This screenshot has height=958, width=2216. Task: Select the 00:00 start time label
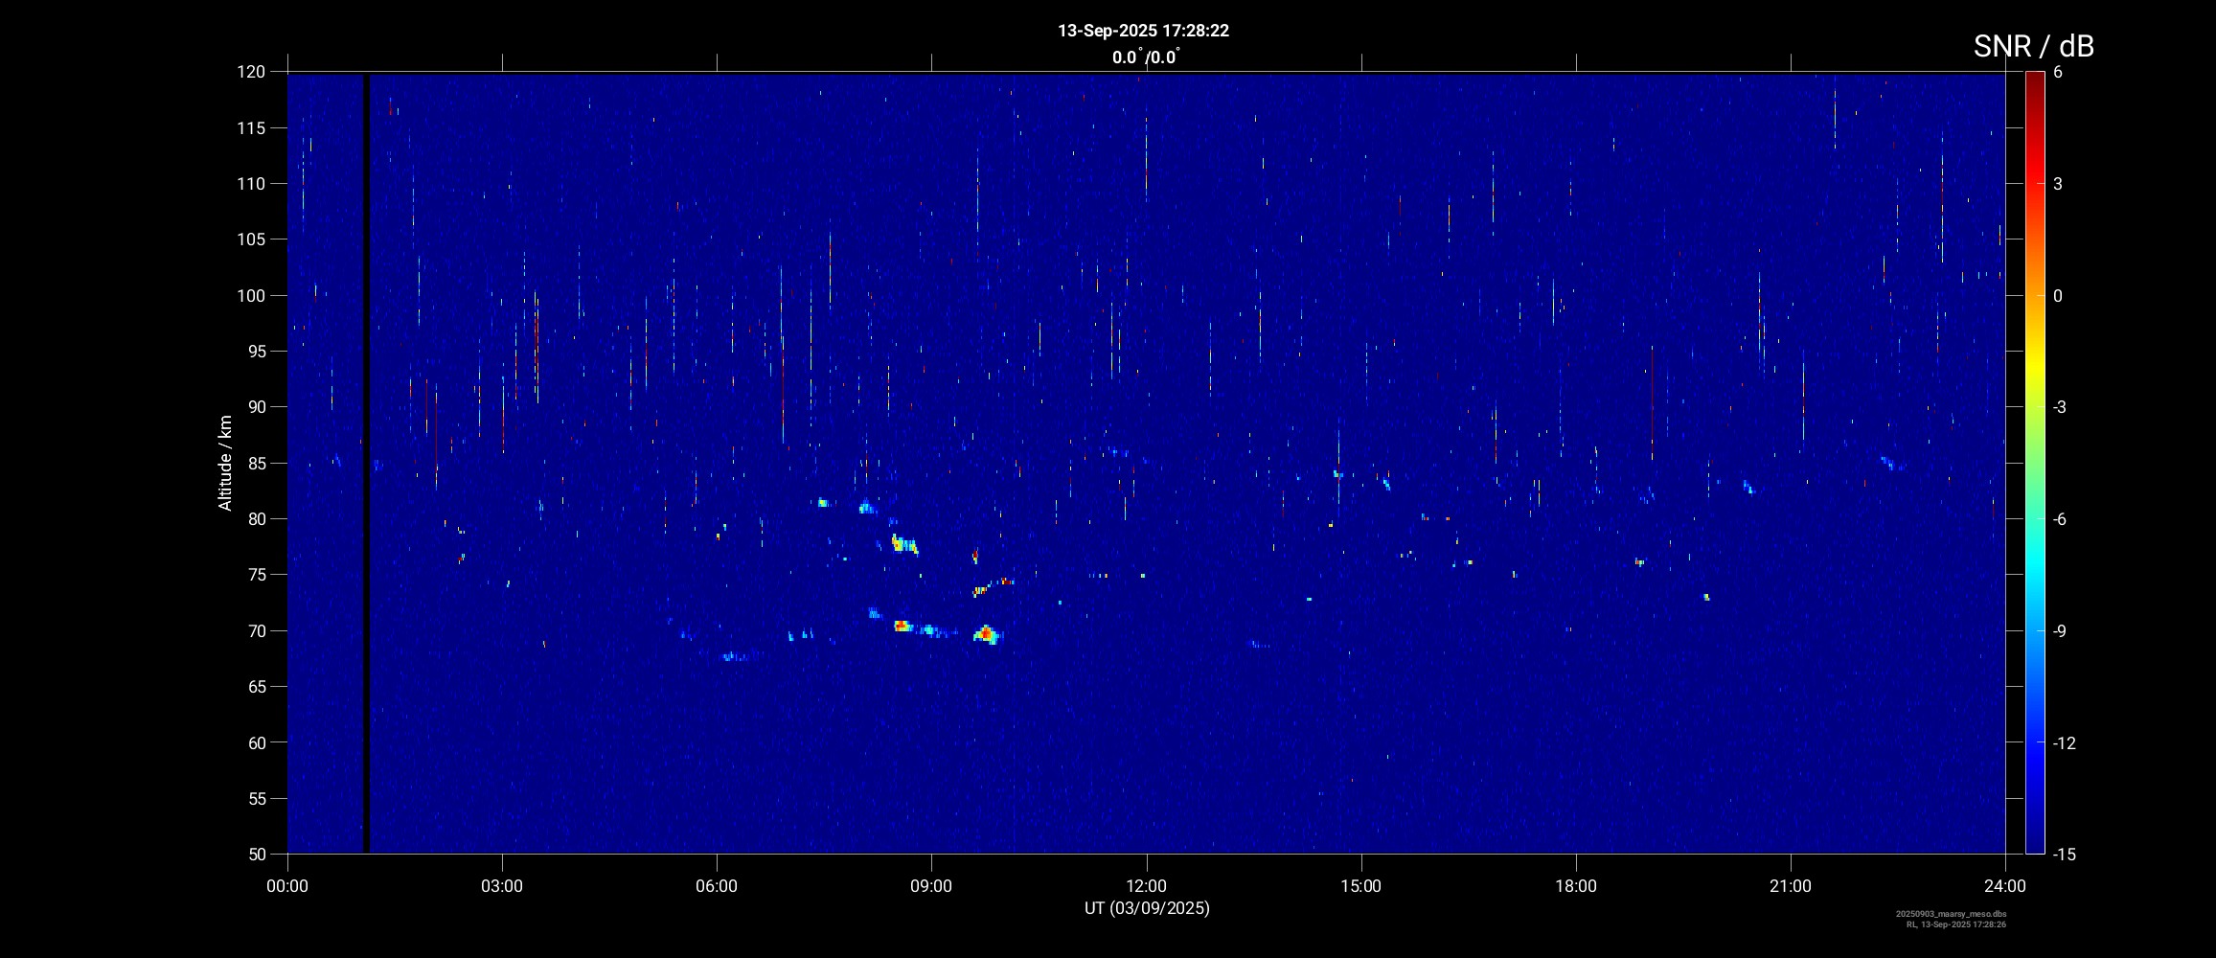[287, 886]
